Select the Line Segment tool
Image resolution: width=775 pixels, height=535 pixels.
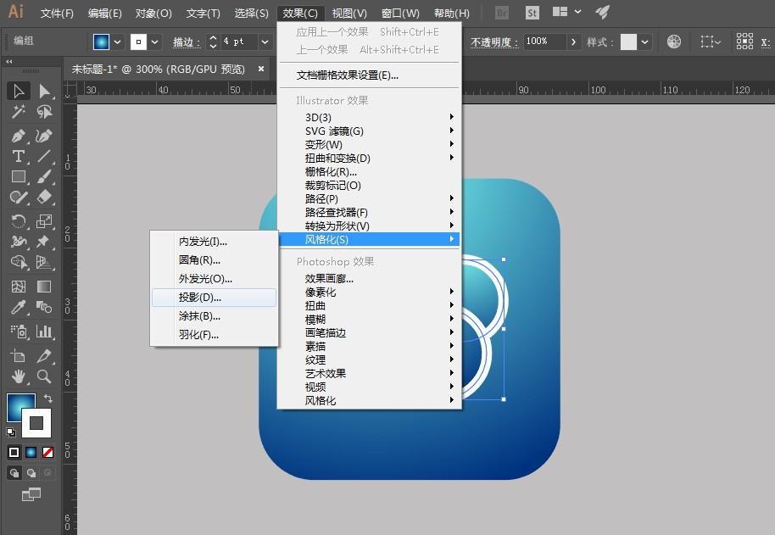tap(44, 157)
